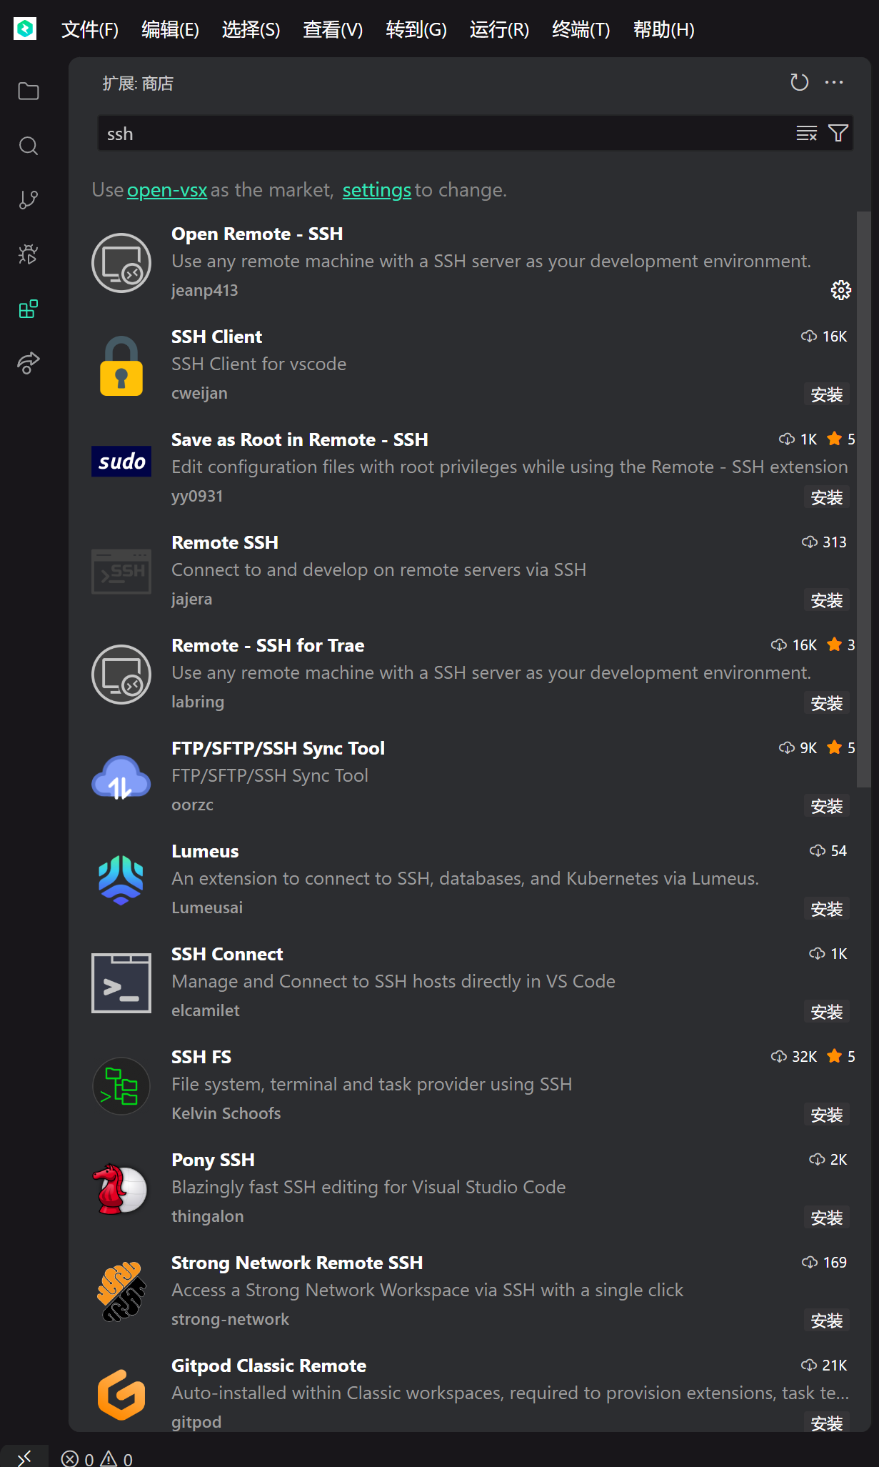Open the extension filter options
The height and width of the screenshot is (1467, 879).
click(x=838, y=133)
